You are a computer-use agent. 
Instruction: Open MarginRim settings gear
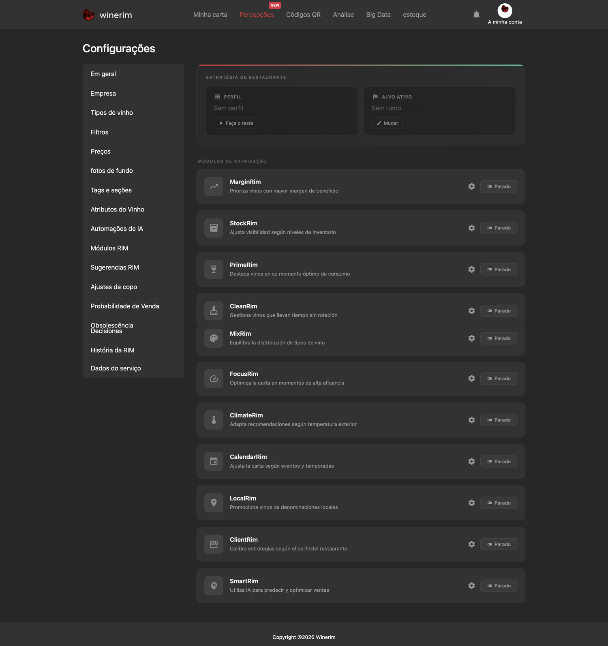click(471, 186)
